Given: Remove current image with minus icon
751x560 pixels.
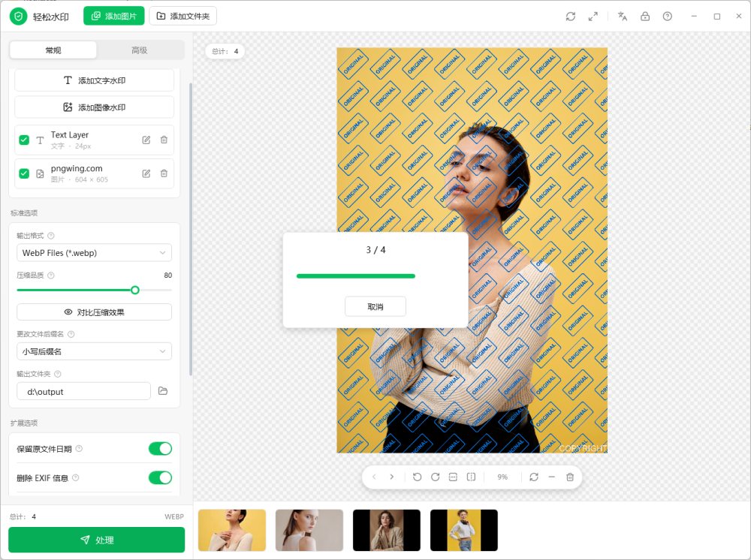Looking at the screenshot, I should pos(552,477).
